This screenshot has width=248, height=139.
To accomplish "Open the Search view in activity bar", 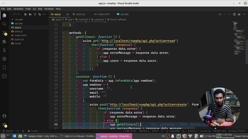I will coord(4,24).
